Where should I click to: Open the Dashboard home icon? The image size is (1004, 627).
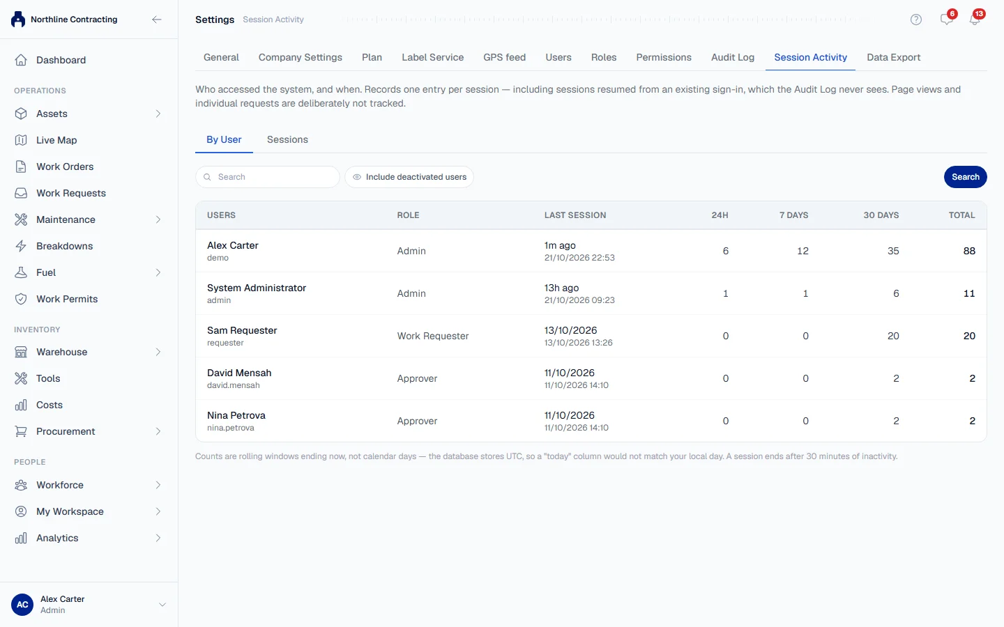point(21,60)
